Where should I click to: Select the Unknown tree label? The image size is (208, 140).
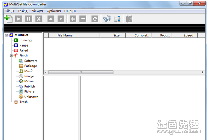pyautogui.click(x=31, y=97)
